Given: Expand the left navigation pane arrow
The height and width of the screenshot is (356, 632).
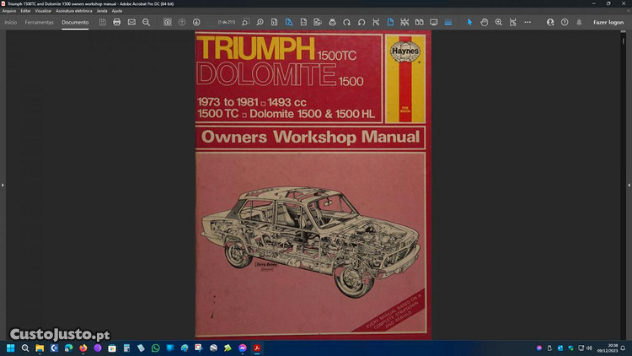Looking at the screenshot, I should pyautogui.click(x=3, y=182).
